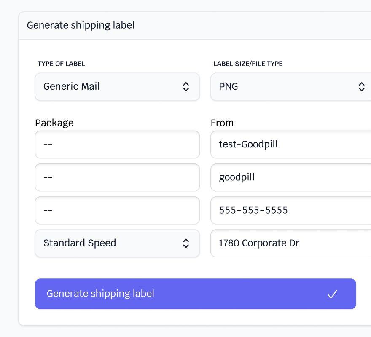The height and width of the screenshot is (337, 371).
Task: Click the Generate shipping label panel header
Action: pos(81,25)
